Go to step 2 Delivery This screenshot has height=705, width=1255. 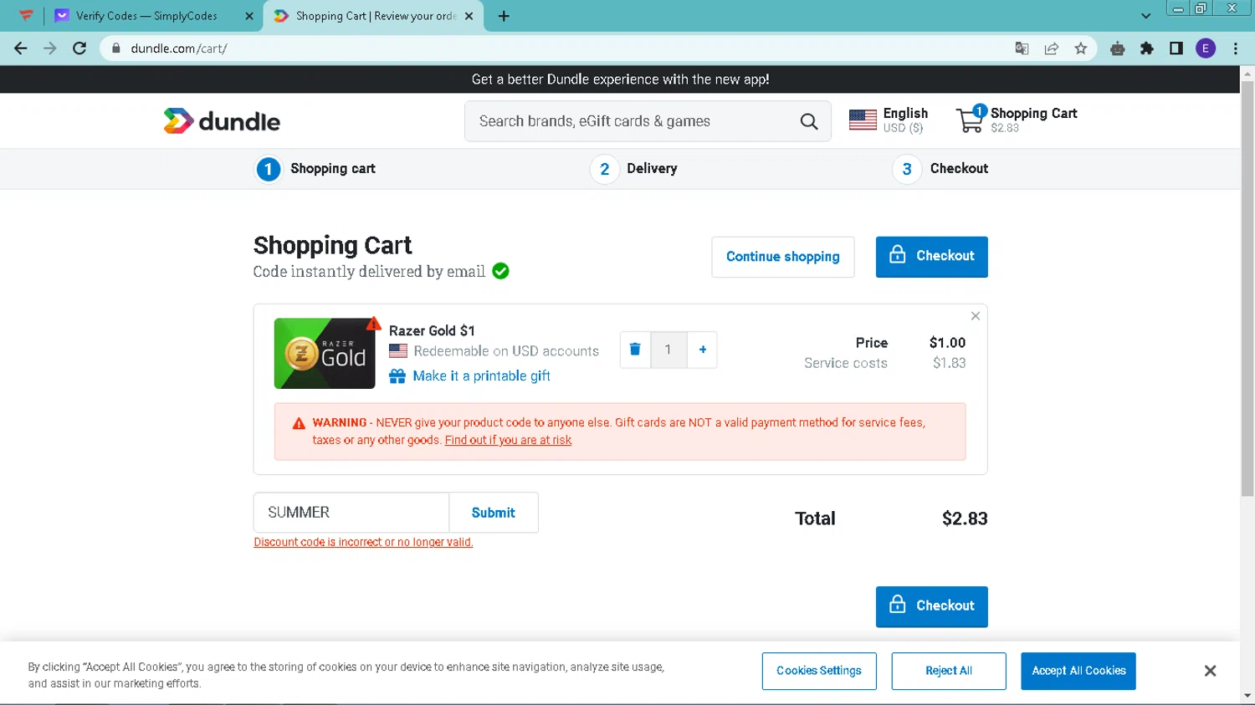634,169
